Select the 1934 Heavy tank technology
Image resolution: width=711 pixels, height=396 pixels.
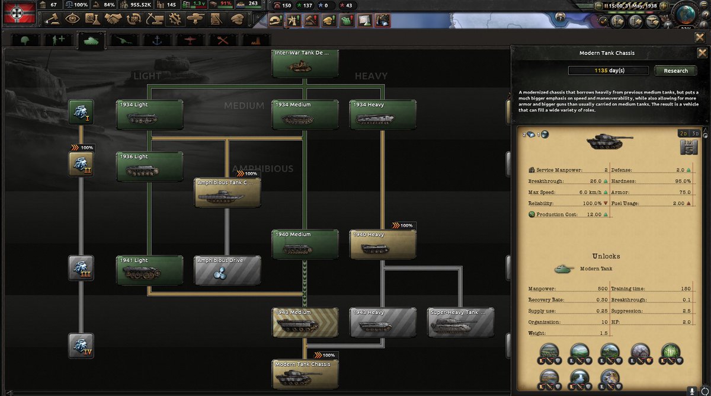pos(383,114)
